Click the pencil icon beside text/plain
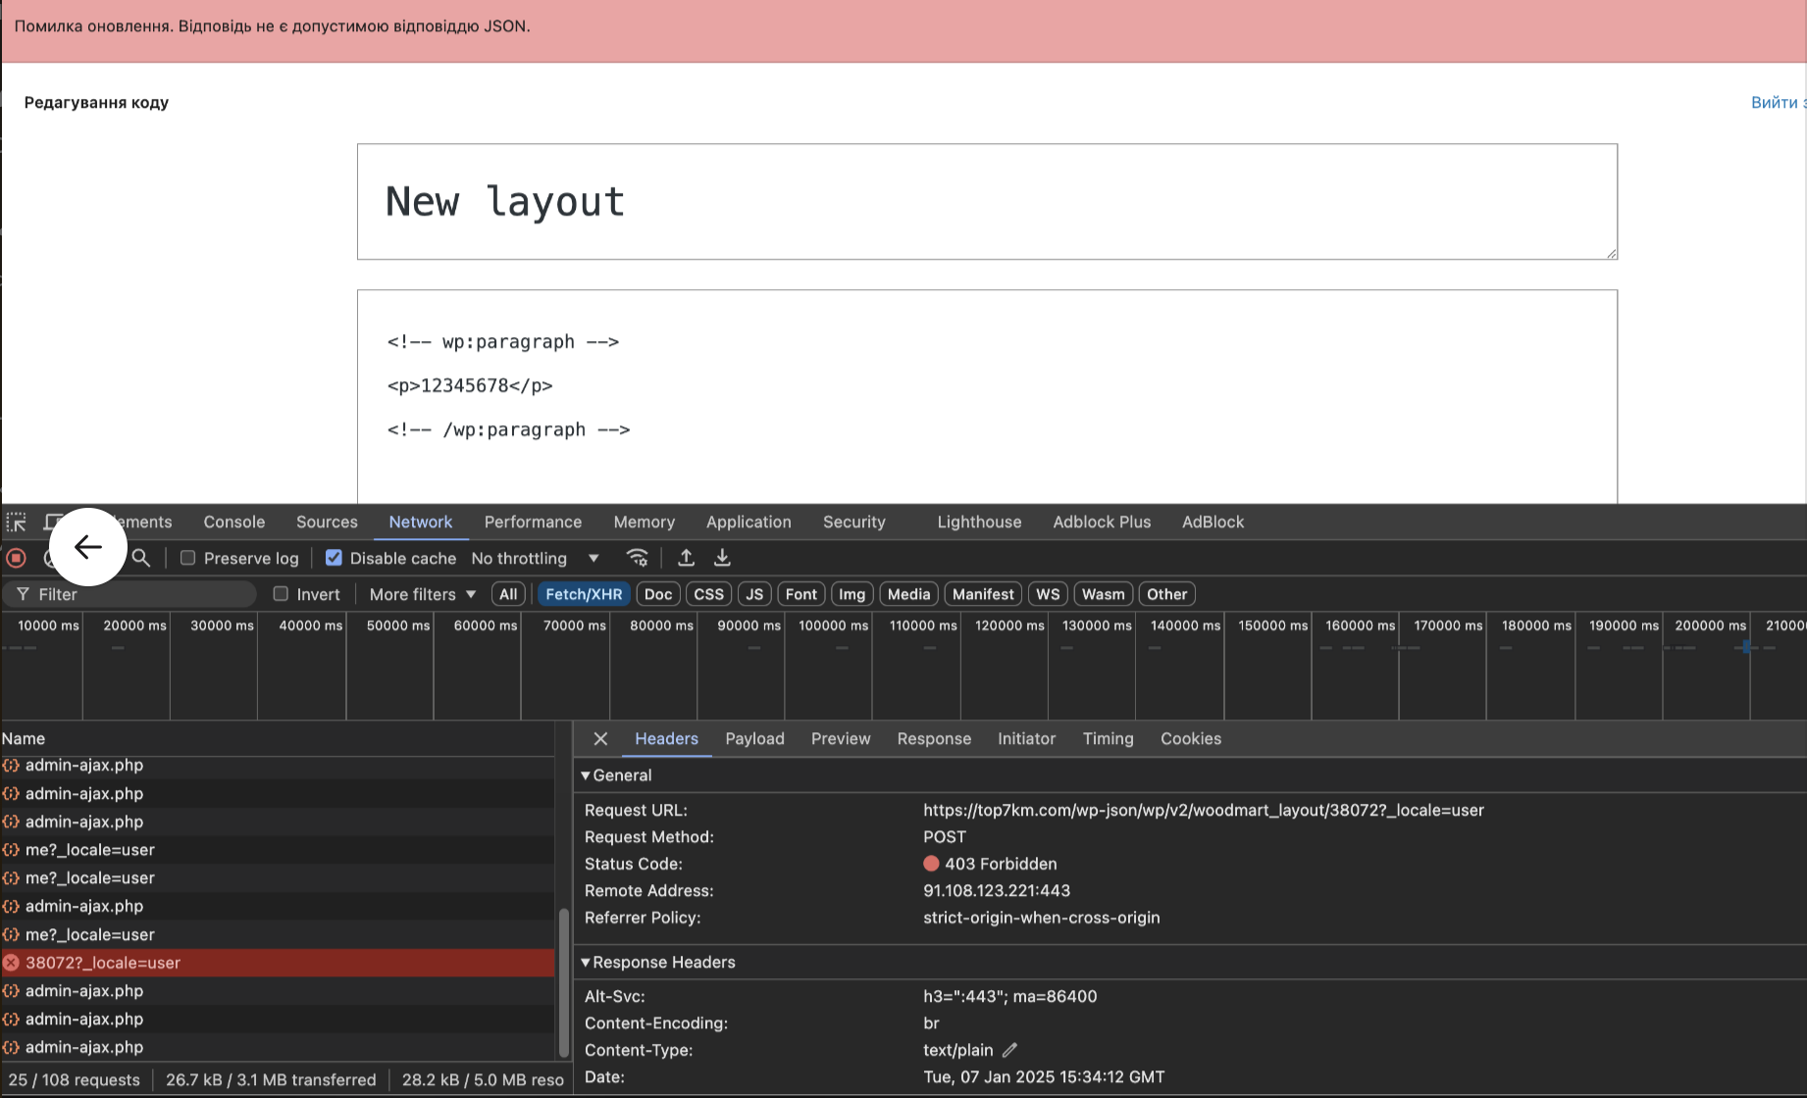1807x1098 pixels. [1010, 1050]
